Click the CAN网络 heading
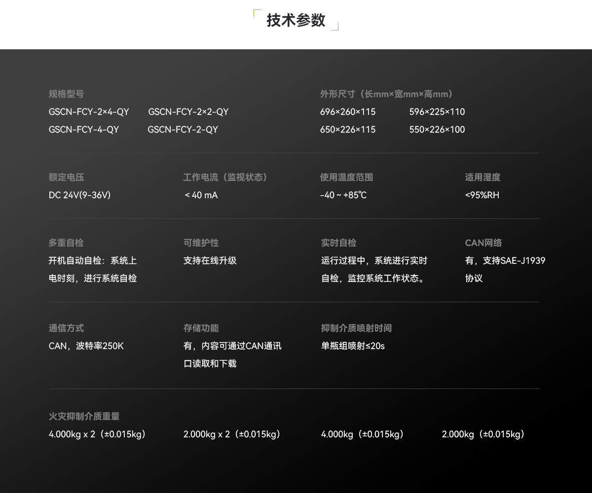Screen dimensions: 592x493 click(x=484, y=243)
